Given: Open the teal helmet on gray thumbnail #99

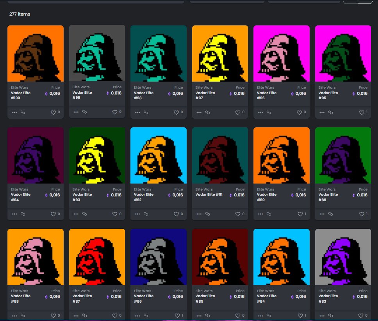Looking at the screenshot, I should (97, 53).
